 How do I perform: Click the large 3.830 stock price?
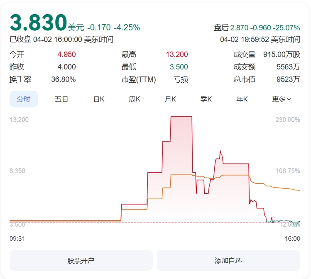pos(38,22)
